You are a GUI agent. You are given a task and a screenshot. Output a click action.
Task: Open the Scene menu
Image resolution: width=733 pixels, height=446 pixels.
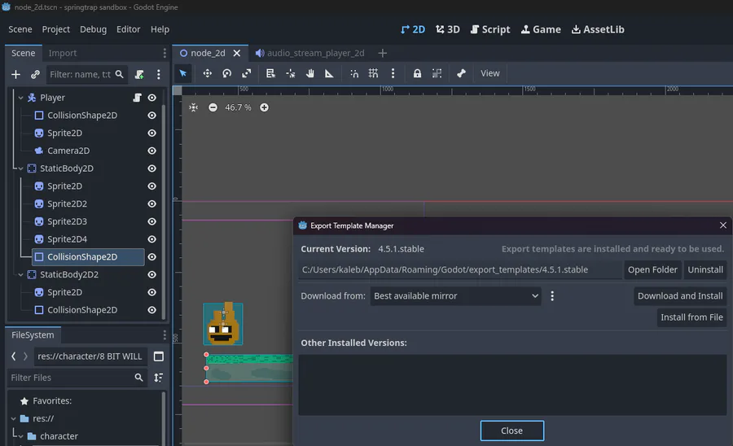coord(20,29)
